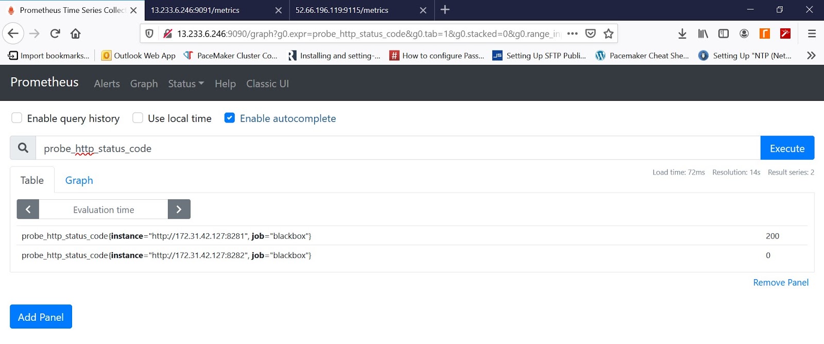Image resolution: width=824 pixels, height=344 pixels.
Task: Open How to configure Pass... bookmark
Action: coord(437,56)
